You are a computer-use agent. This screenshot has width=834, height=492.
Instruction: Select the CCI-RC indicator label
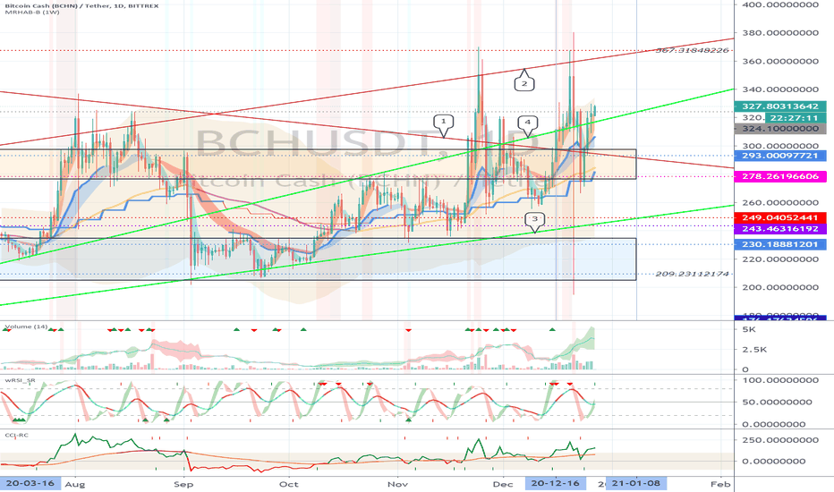[16, 435]
